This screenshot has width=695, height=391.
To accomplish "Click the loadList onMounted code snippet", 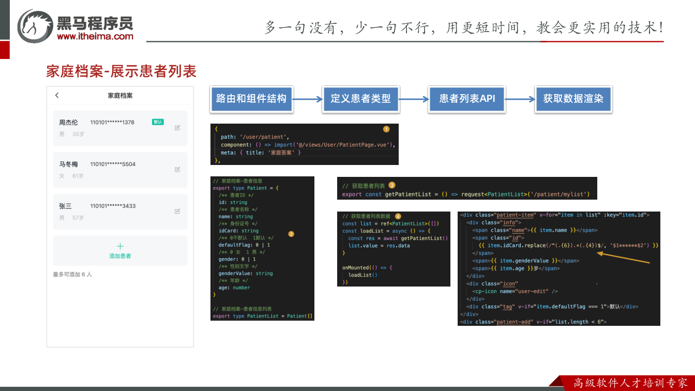I will tap(394, 249).
